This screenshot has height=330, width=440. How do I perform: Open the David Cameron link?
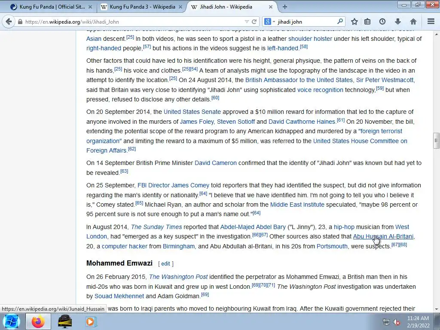(216, 163)
